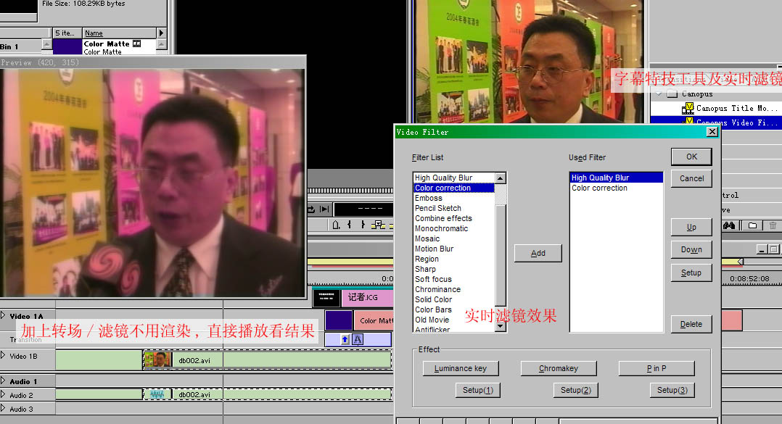Viewport: 782px width, 424px height.
Task: Select Color Bars filter
Action: (454, 309)
